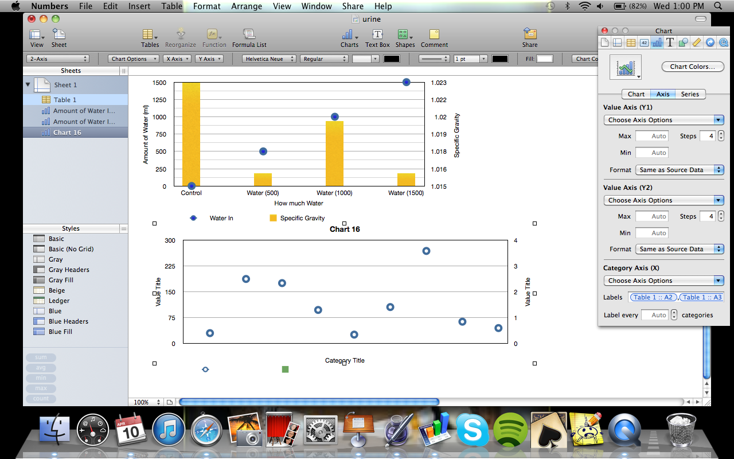The width and height of the screenshot is (734, 459).
Task: Open the Format (42) inspector tab
Action: pyautogui.click(x=643, y=42)
